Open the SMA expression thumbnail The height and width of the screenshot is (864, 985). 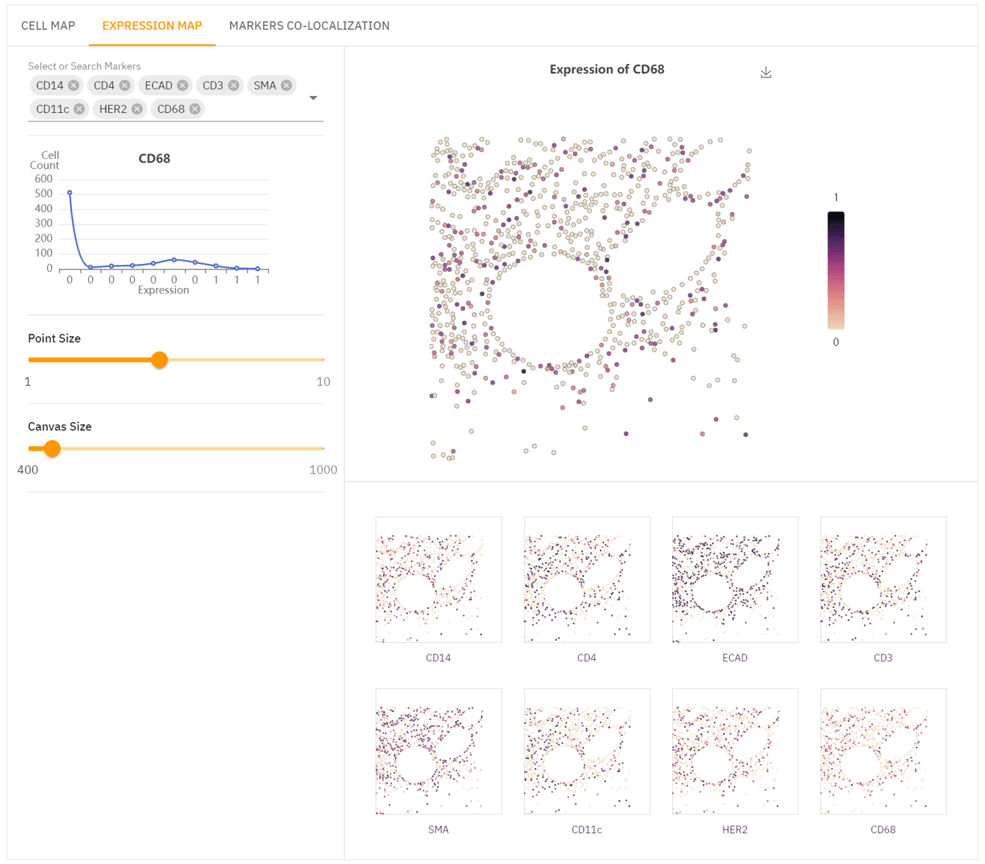[438, 751]
